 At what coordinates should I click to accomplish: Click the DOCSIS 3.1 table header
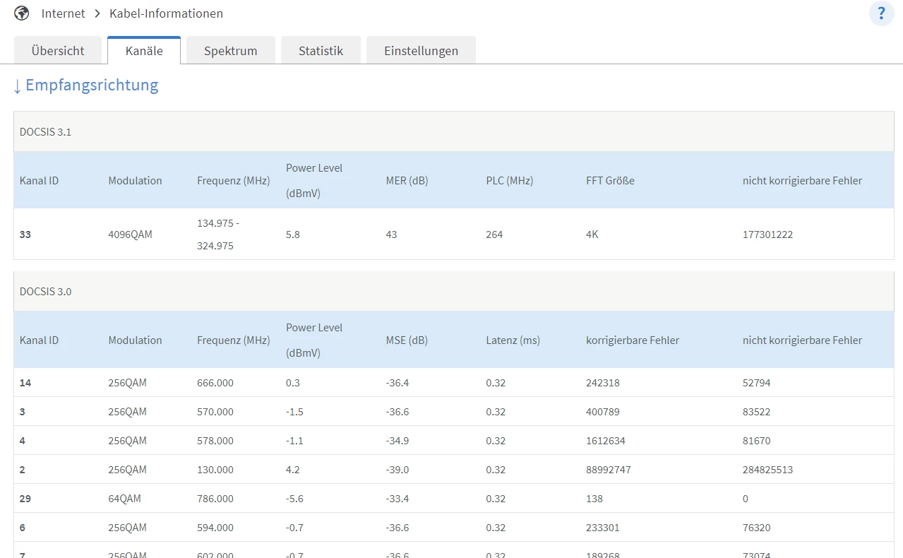[45, 132]
